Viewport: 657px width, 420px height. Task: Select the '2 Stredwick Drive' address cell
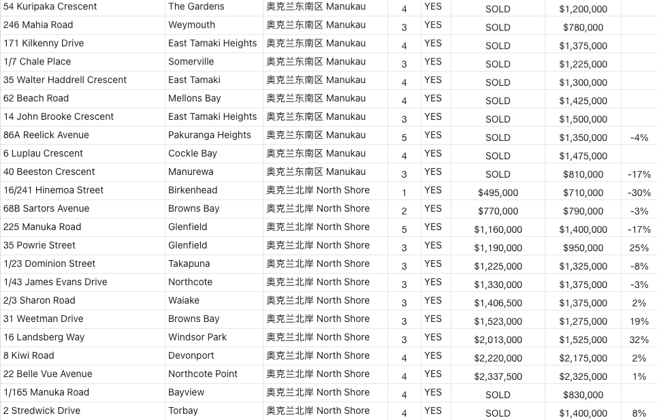pos(82,412)
